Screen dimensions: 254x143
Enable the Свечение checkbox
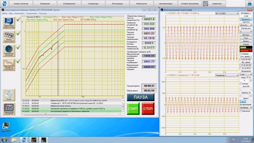tap(241, 111)
